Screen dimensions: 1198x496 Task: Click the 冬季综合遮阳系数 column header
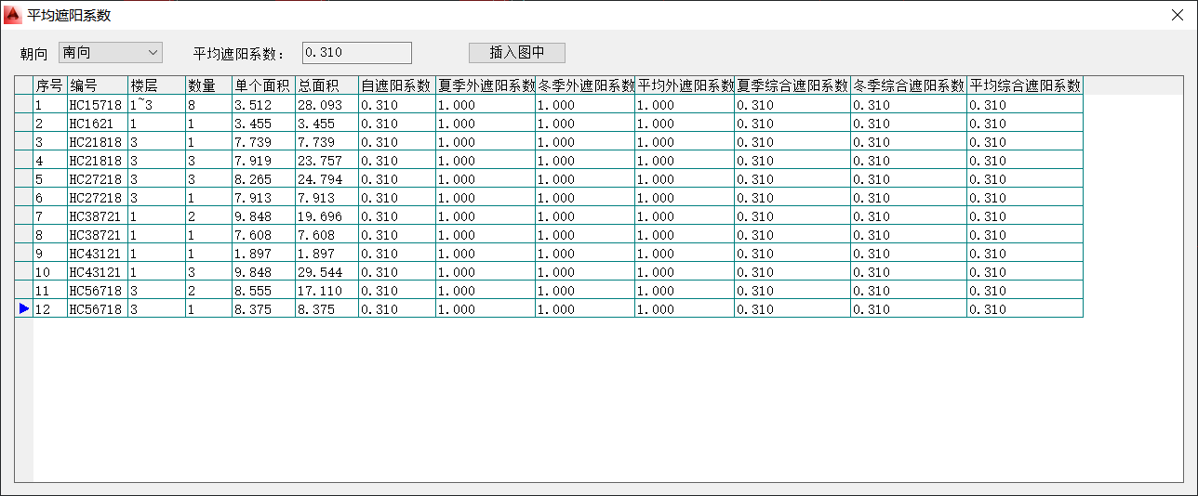[x=909, y=85]
